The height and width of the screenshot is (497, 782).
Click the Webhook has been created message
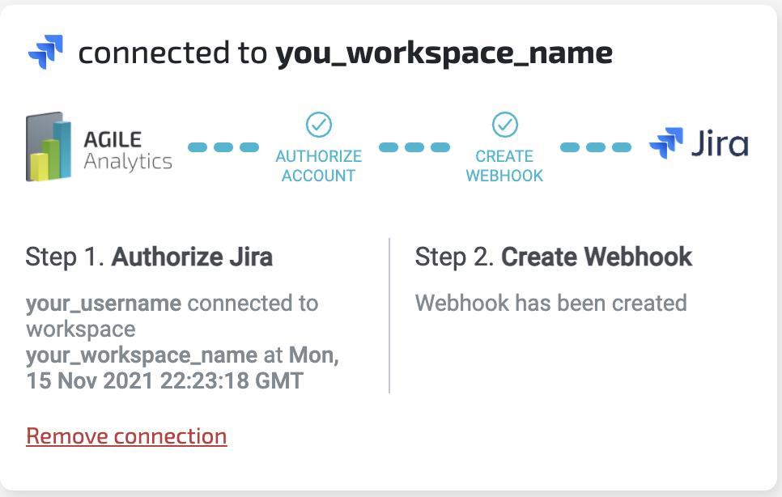[x=550, y=304]
